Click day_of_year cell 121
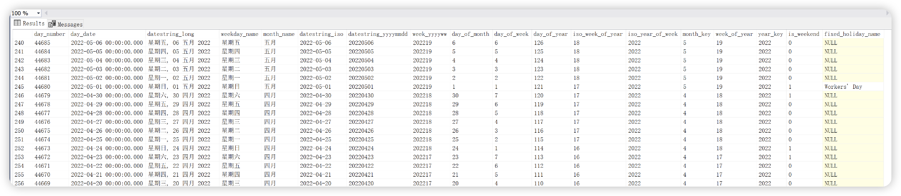This screenshot has height=196, width=901. coord(551,87)
